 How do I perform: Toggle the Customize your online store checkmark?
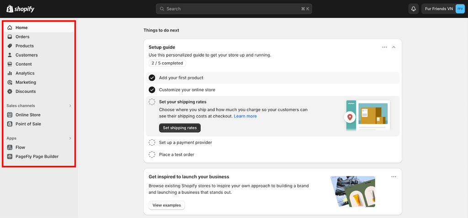152,90
